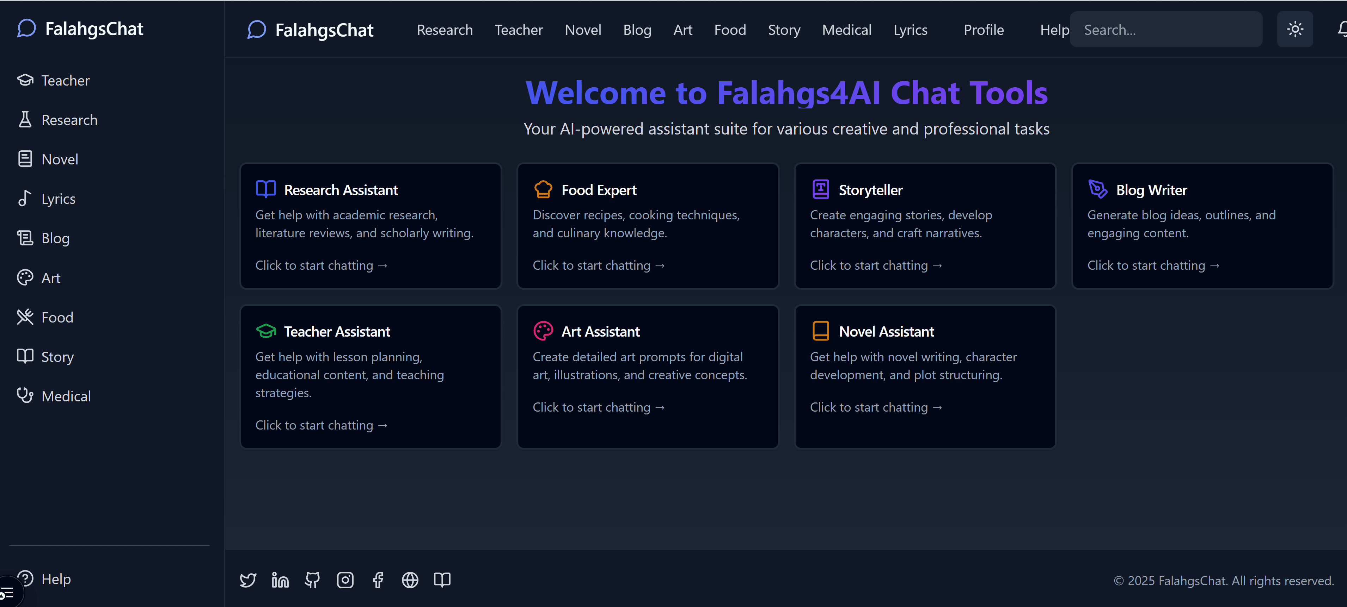1347x607 pixels.
Task: Click the Search input field
Action: (1165, 29)
